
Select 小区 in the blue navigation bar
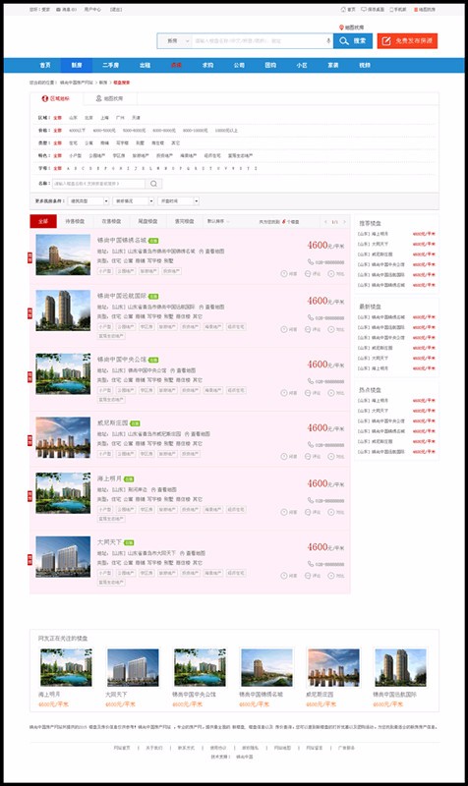(302, 65)
